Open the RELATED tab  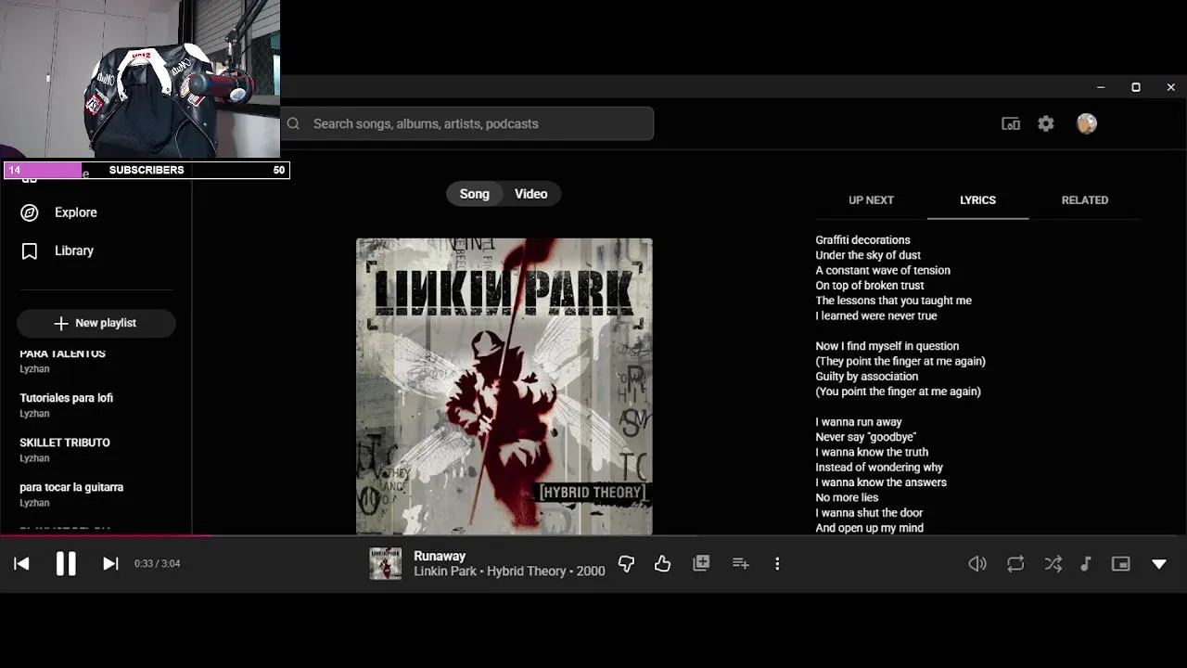click(x=1085, y=200)
